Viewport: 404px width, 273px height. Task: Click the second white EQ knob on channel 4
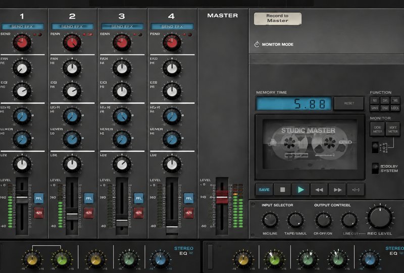[x=172, y=91]
